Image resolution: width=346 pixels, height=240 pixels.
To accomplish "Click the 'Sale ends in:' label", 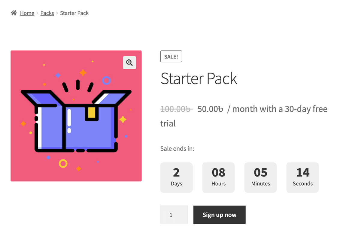I will click(177, 148).
